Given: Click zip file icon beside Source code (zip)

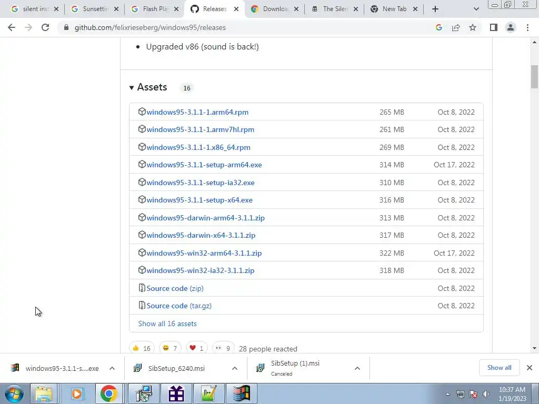Looking at the screenshot, I should 142,288.
